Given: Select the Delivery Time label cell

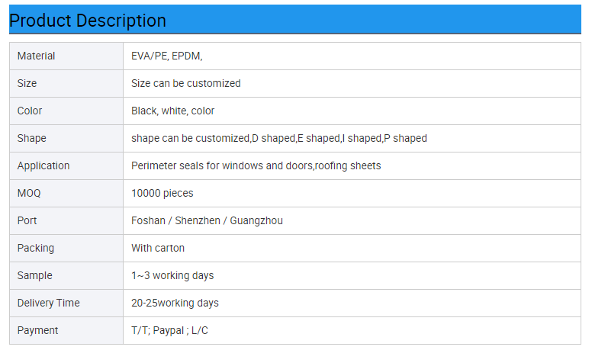Looking at the screenshot, I should pos(49,303).
